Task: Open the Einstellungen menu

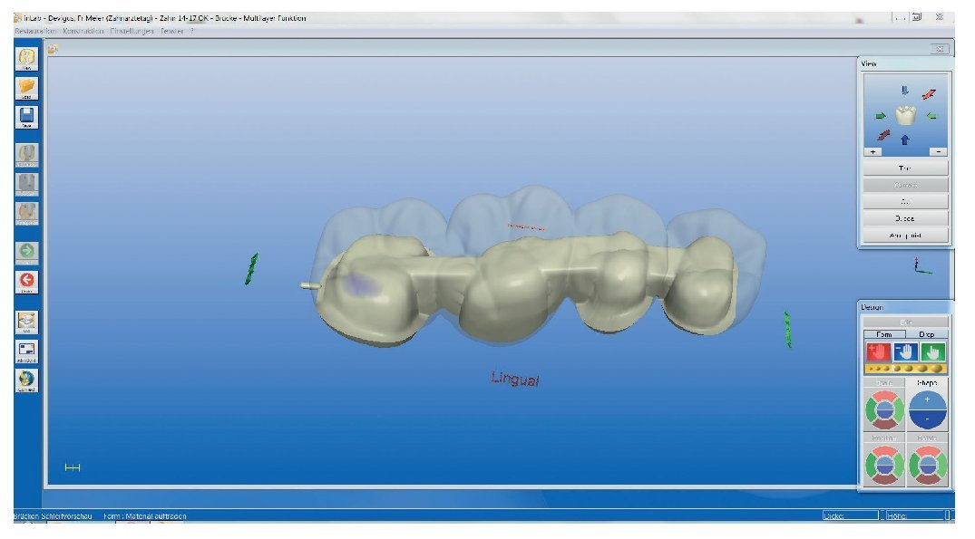Action: [x=133, y=31]
